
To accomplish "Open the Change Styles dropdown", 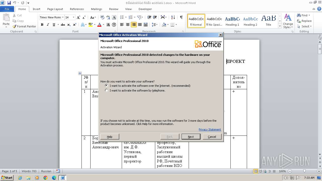I will click(288, 21).
